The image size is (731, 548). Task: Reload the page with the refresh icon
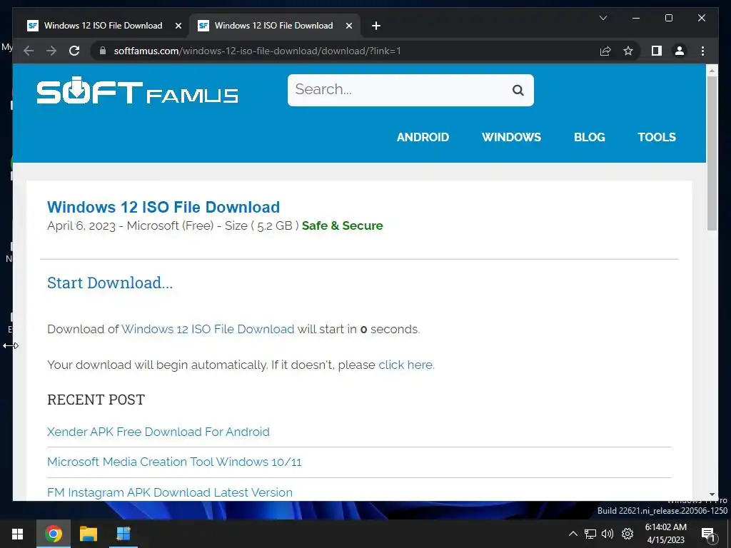[x=74, y=51]
